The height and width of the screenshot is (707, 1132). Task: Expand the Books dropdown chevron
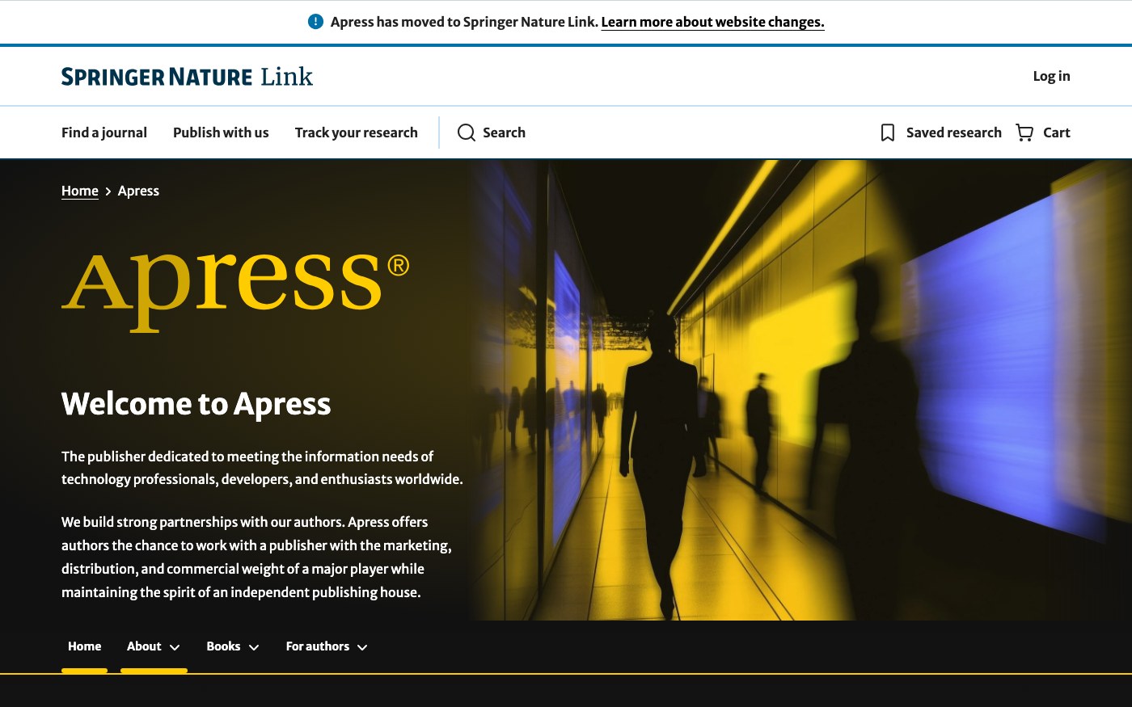click(x=254, y=647)
